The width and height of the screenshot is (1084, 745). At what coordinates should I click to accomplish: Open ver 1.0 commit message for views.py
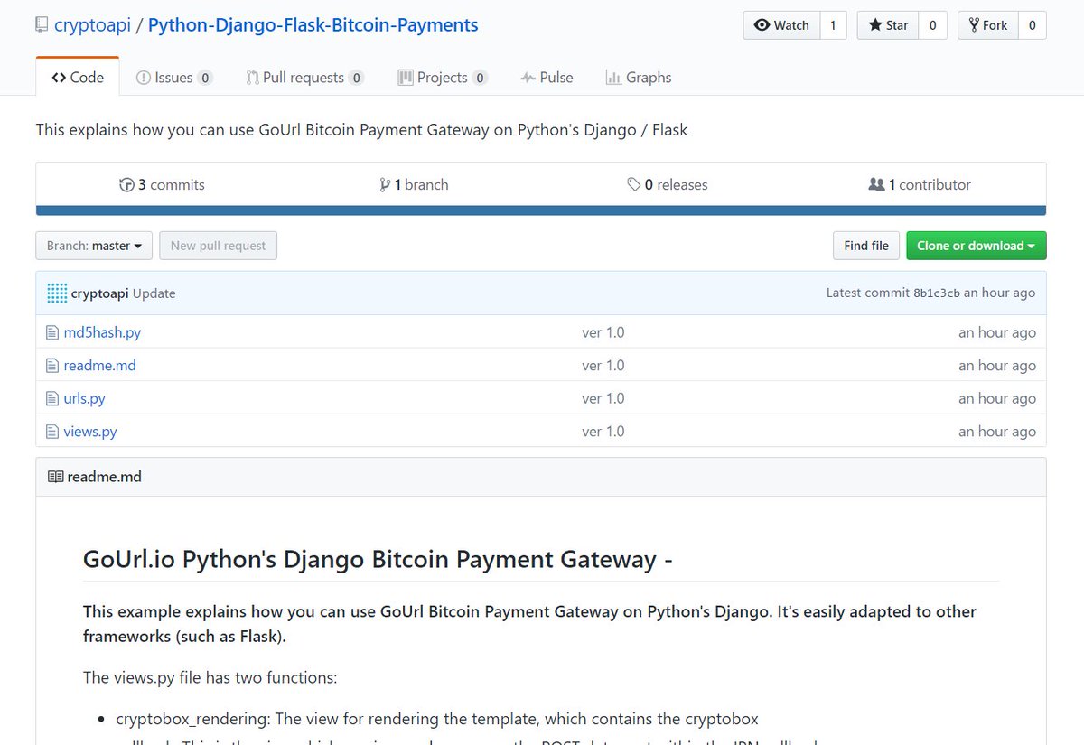click(603, 432)
